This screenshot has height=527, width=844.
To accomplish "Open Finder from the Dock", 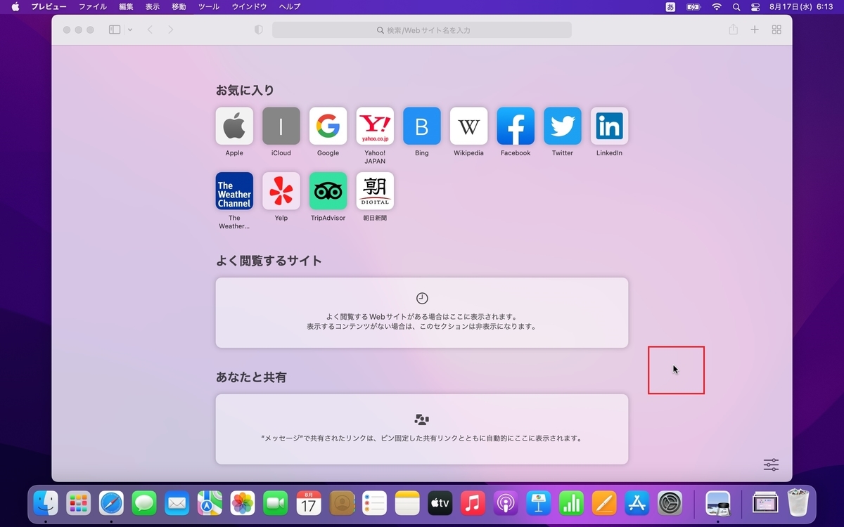I will [46, 502].
